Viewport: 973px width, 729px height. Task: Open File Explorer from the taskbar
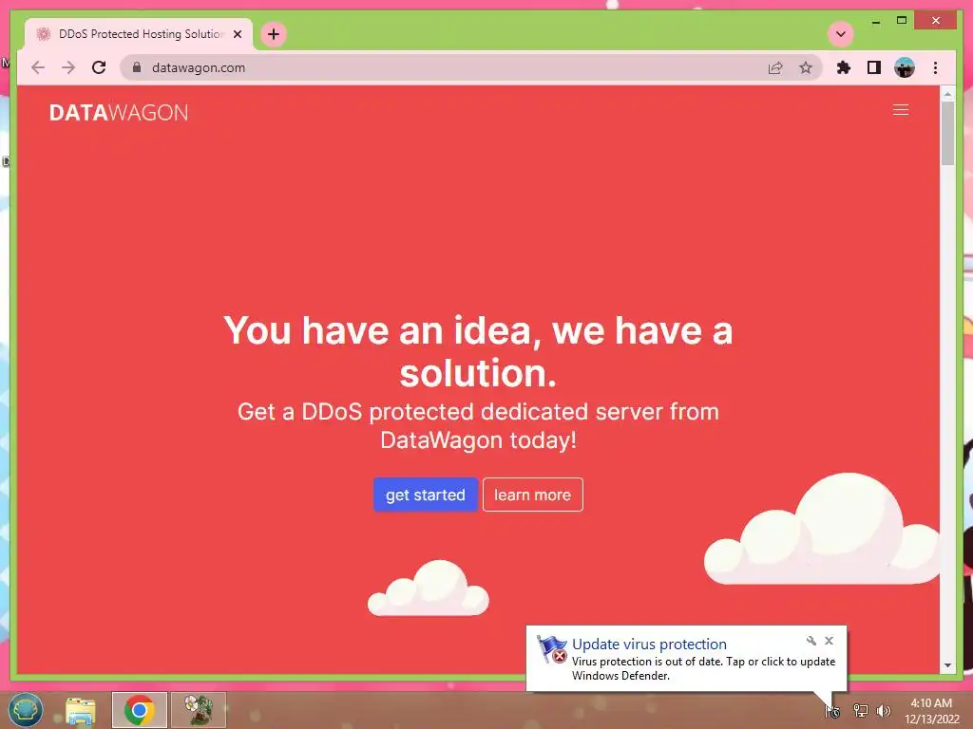(x=81, y=710)
